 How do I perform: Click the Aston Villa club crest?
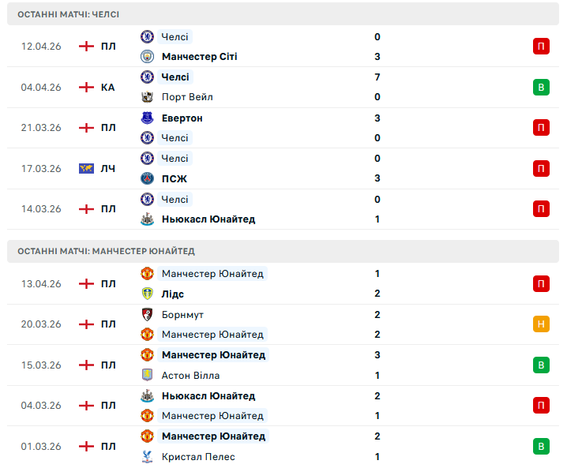pos(147,376)
